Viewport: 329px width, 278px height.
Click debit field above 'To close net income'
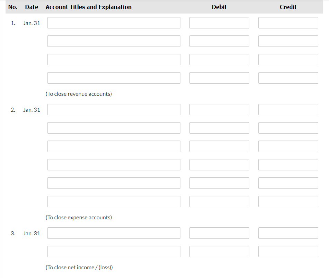219,251
